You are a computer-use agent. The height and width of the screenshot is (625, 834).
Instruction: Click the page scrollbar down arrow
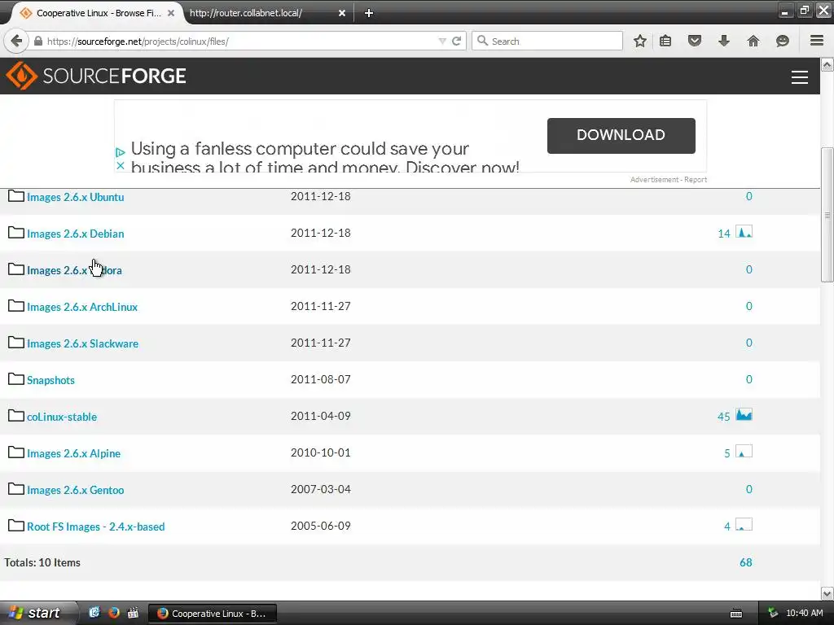827,593
